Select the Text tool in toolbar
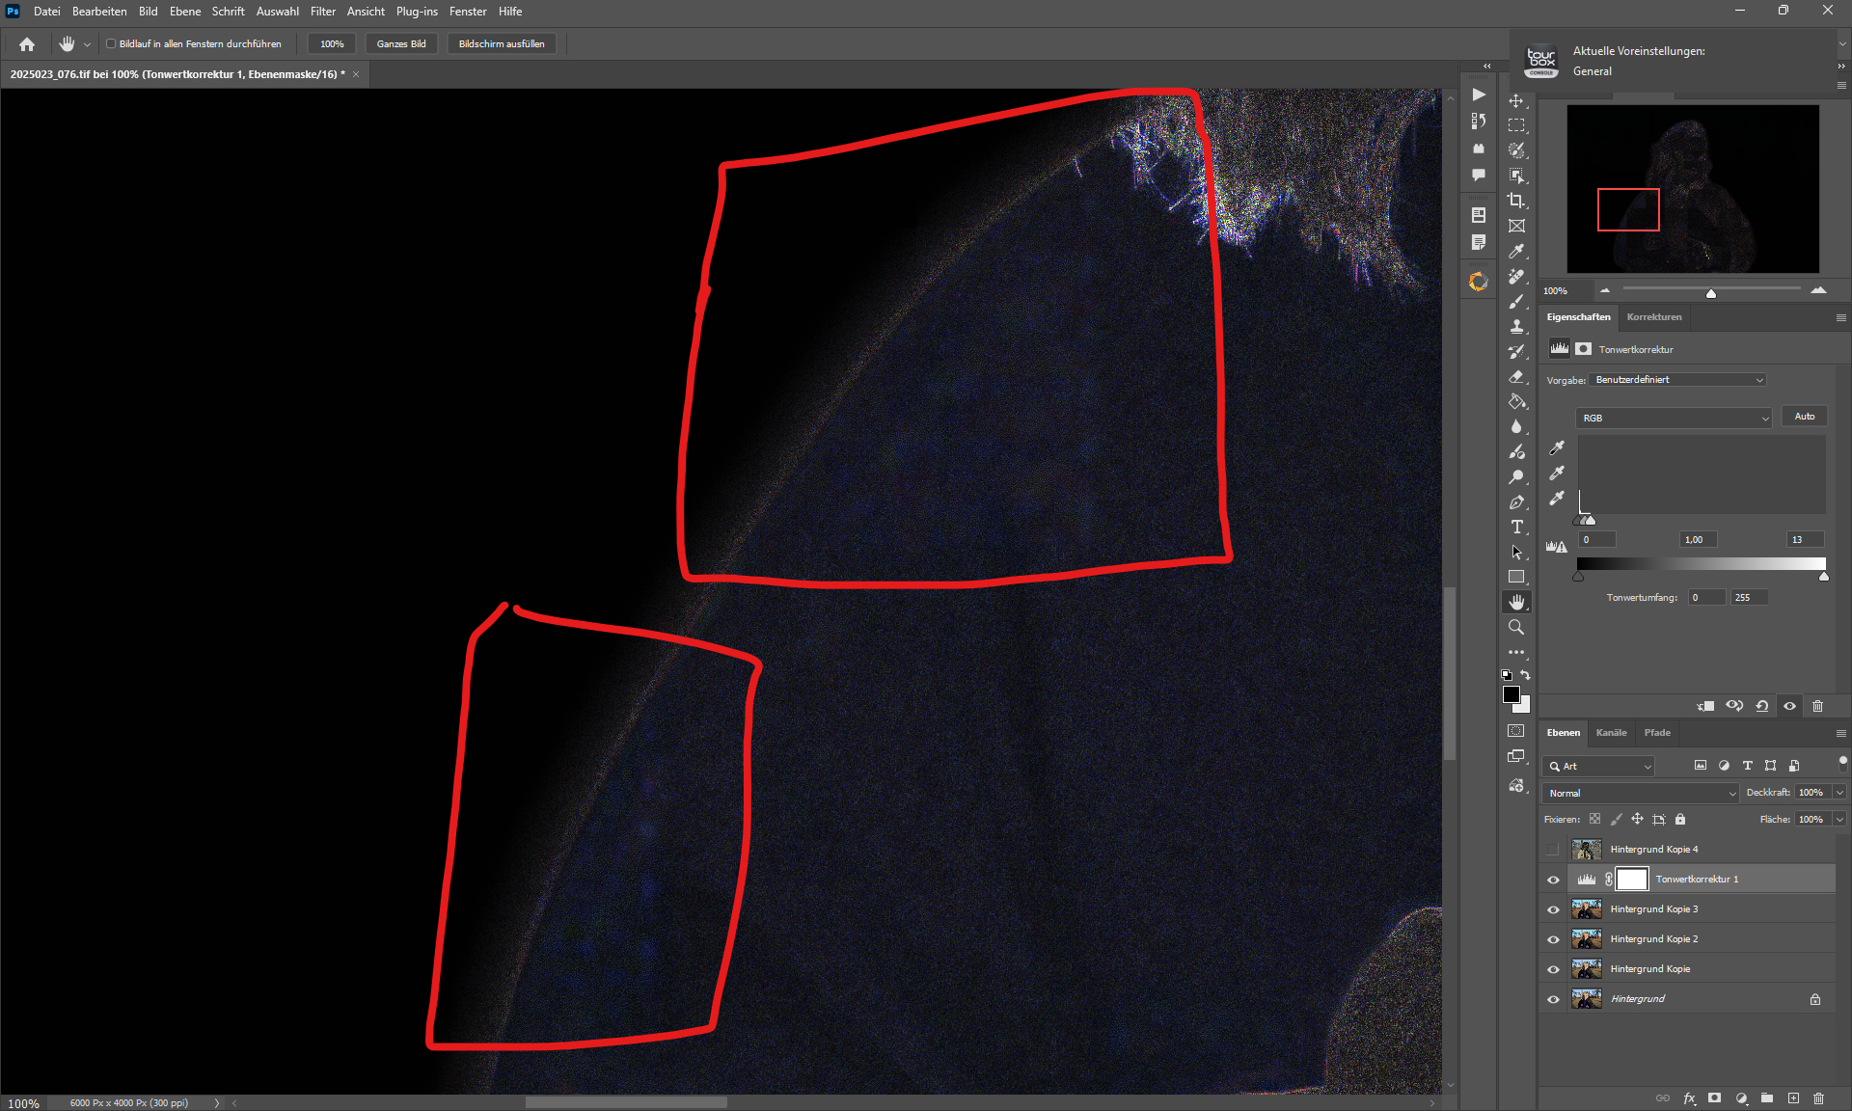This screenshot has width=1852, height=1111. (1516, 527)
